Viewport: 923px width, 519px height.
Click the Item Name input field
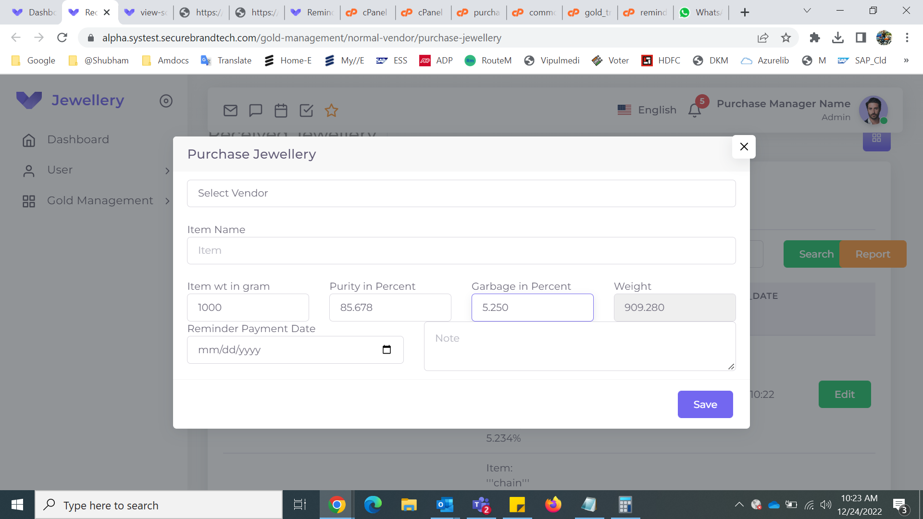(x=461, y=250)
